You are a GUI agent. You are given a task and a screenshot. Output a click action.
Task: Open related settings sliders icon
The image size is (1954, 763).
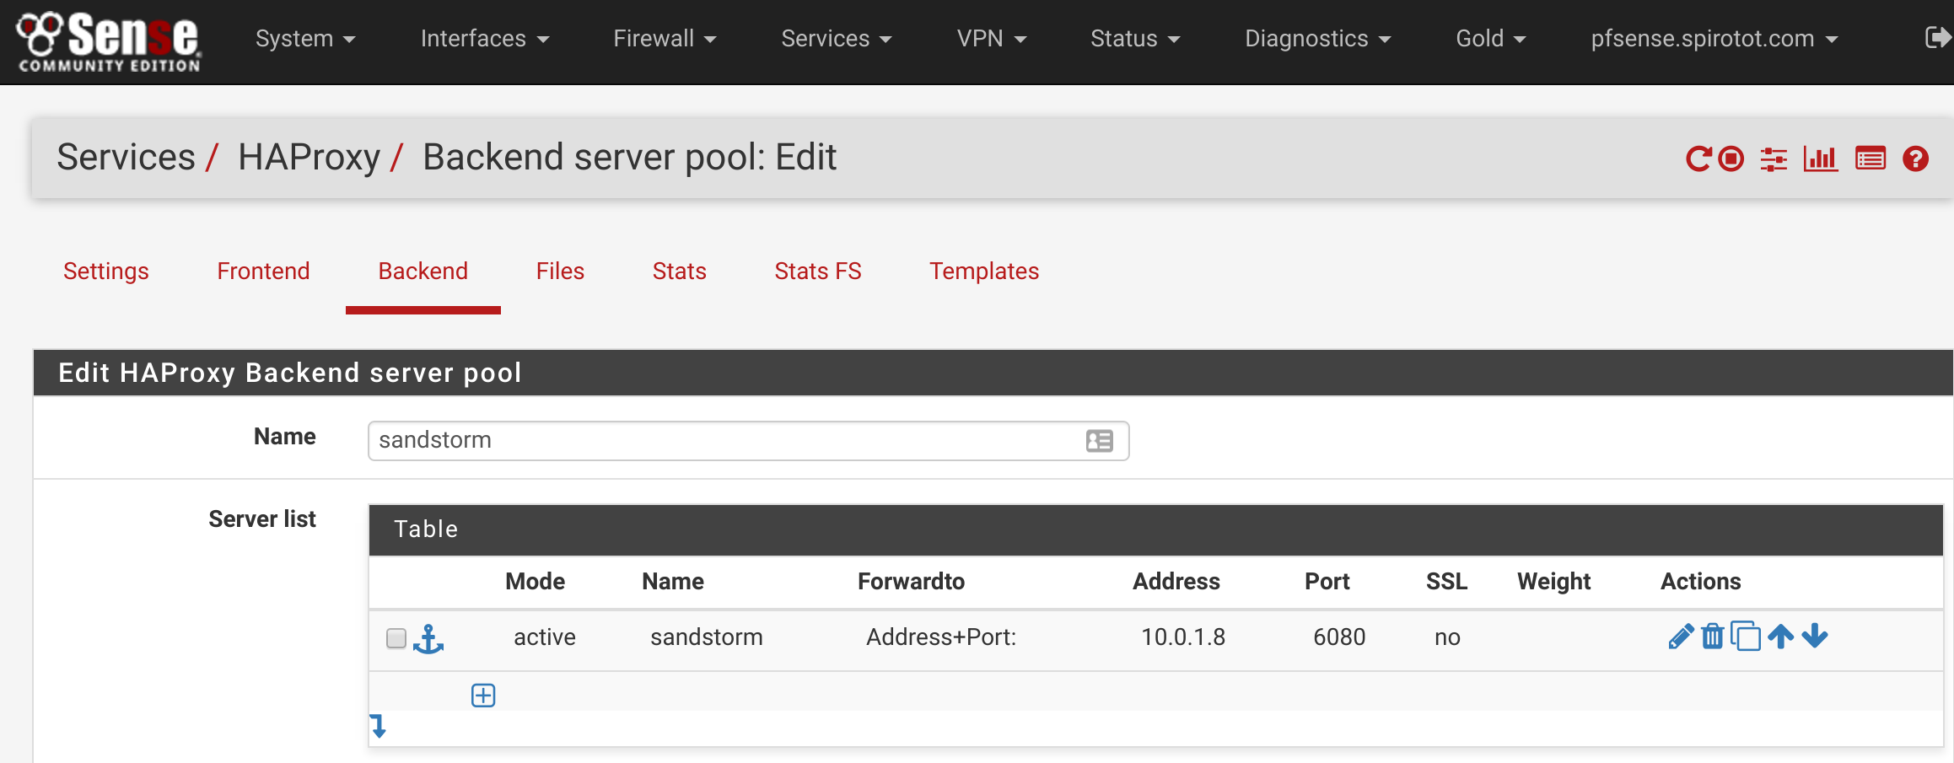[x=1774, y=159]
